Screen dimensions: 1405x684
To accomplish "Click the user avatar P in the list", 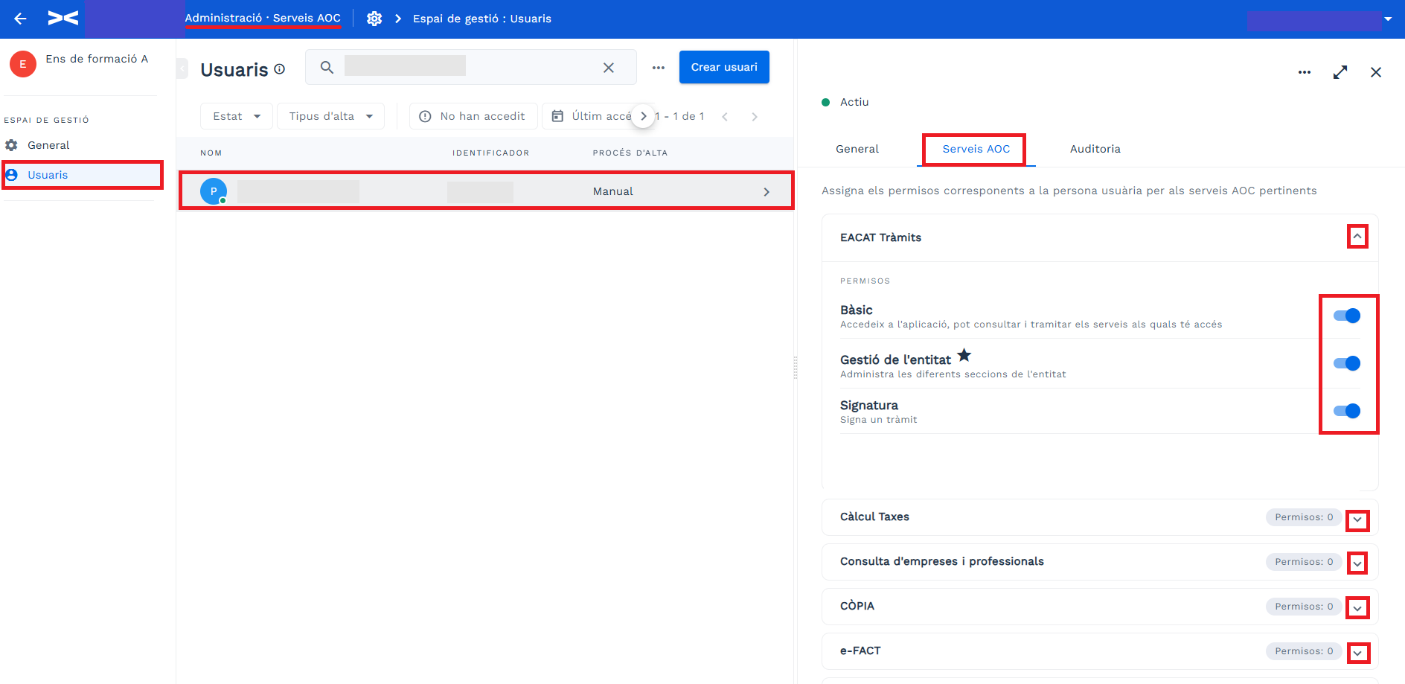I will 214,191.
